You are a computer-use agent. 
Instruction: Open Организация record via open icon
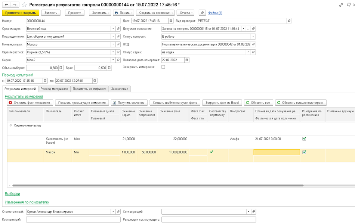pos(118,29)
